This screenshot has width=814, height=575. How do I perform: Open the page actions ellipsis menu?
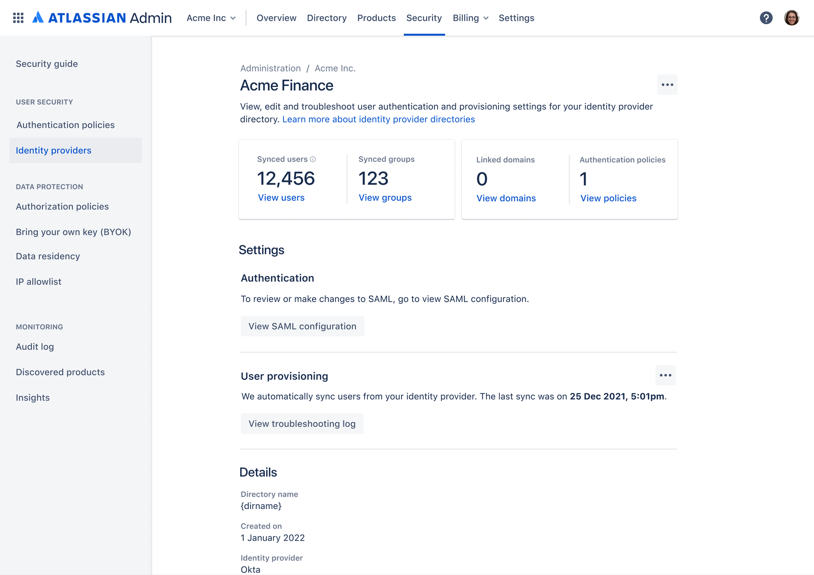667,84
